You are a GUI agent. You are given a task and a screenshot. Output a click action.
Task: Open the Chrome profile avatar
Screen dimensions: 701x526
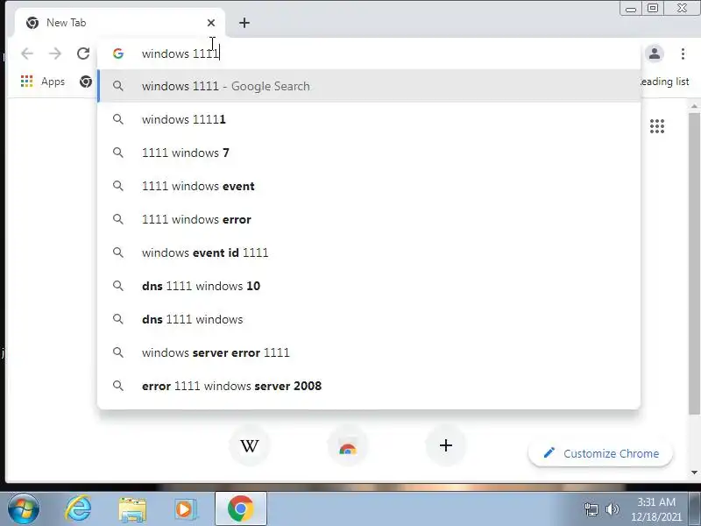point(655,53)
